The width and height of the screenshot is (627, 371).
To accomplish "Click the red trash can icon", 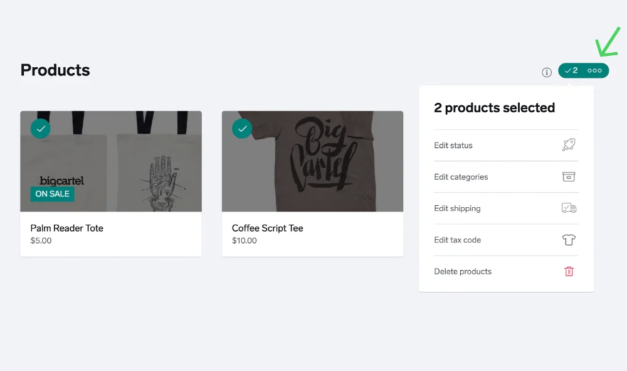I will [x=569, y=271].
